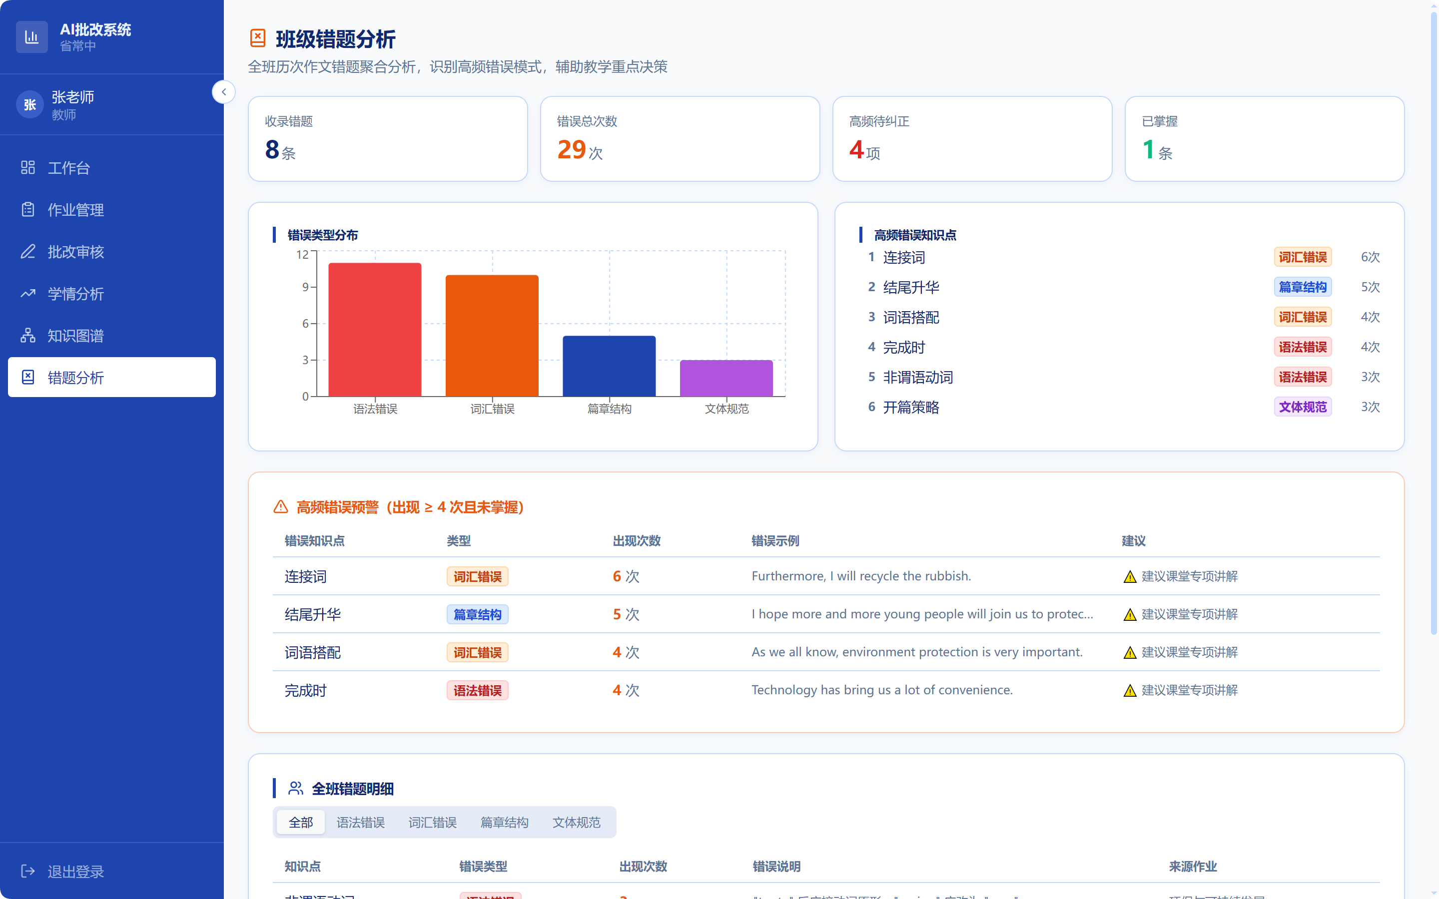Click the AI批改系统 chart logo icon
Viewport: 1439px width, 899px height.
click(x=31, y=37)
